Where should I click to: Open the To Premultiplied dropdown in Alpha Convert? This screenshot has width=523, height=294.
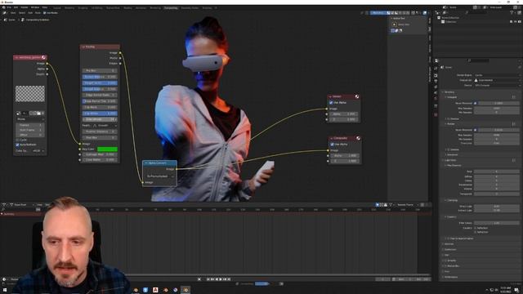coord(160,176)
